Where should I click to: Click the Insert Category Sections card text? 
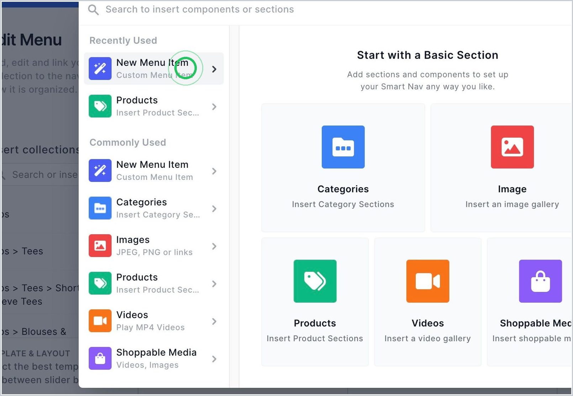[343, 204]
